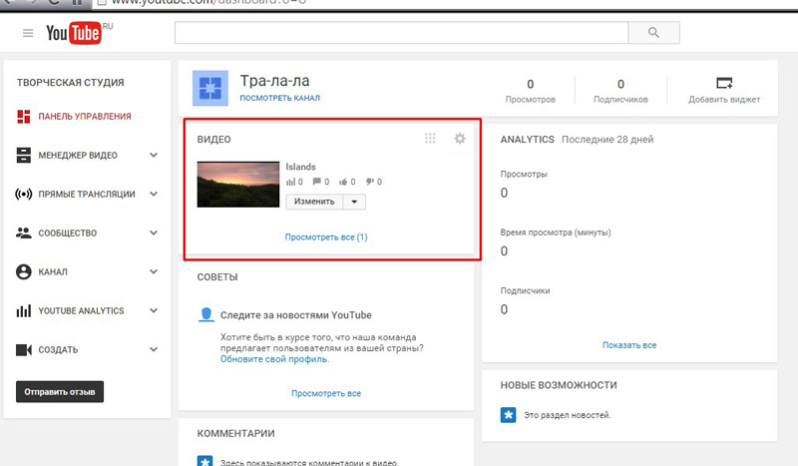Click the search magnifier button
Viewport: 798px width, 466px height.
coord(654,33)
